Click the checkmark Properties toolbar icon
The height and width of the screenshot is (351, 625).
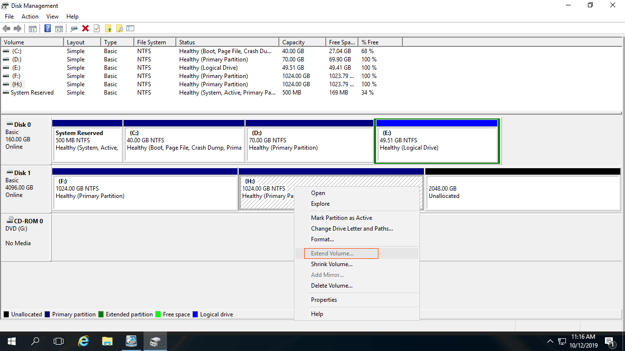coord(97,29)
